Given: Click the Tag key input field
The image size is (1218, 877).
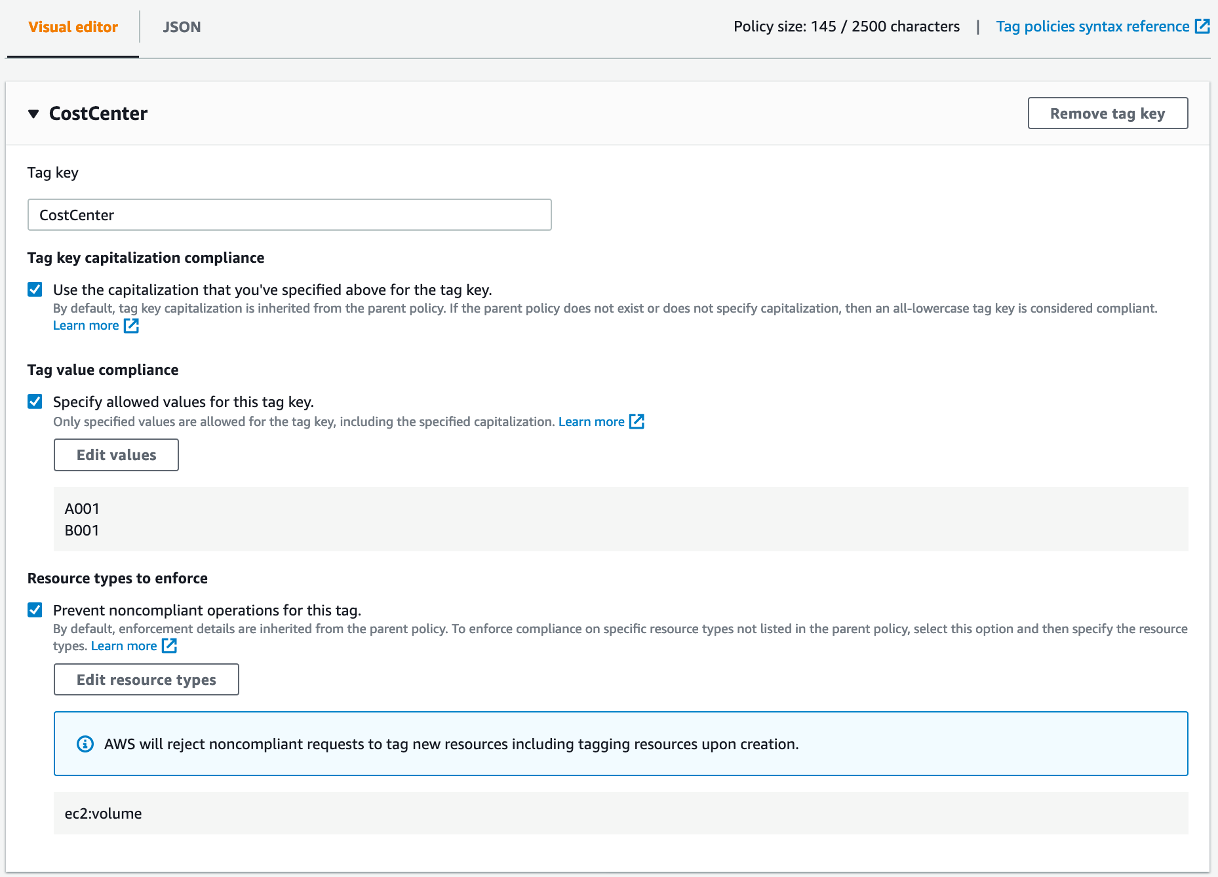Looking at the screenshot, I should 289,215.
